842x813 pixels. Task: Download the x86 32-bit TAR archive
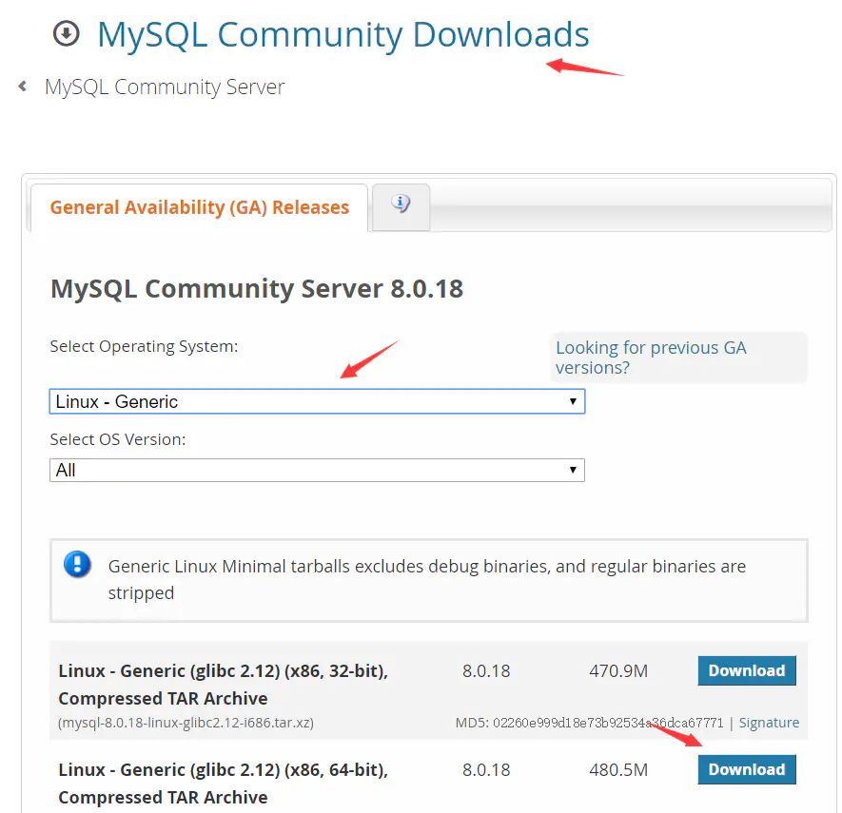point(747,670)
